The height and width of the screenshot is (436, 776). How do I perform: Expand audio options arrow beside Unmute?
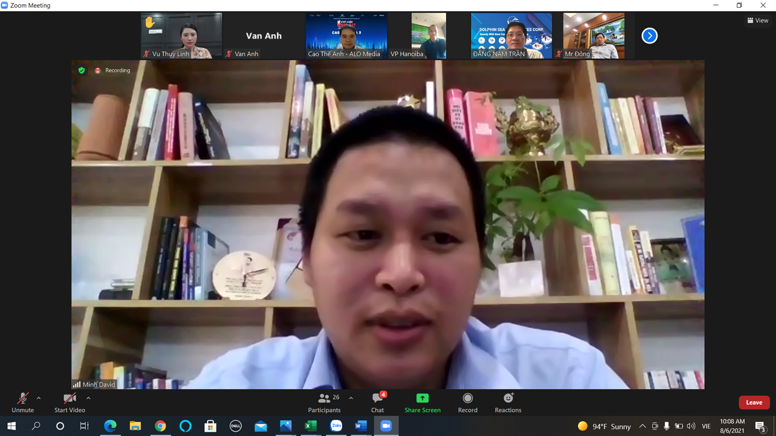click(x=39, y=398)
